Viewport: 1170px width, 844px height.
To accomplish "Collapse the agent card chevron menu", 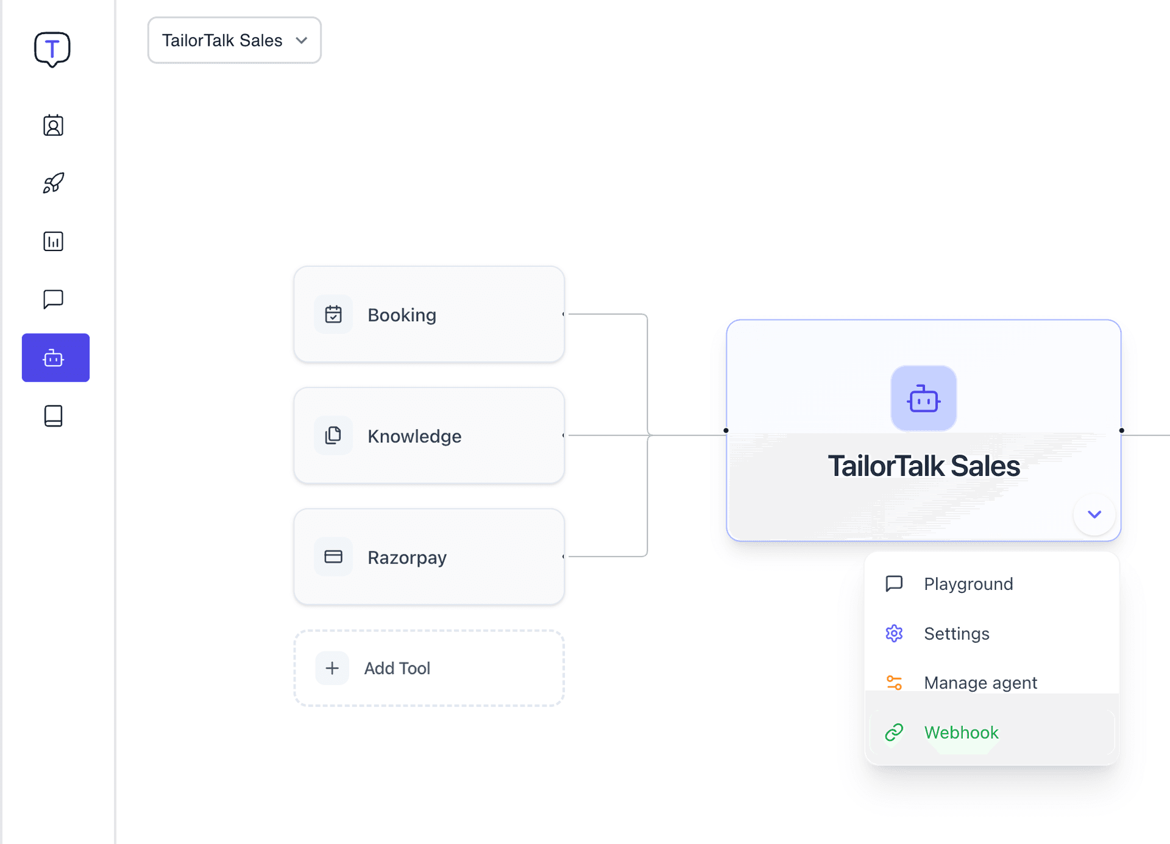I will click(x=1094, y=514).
